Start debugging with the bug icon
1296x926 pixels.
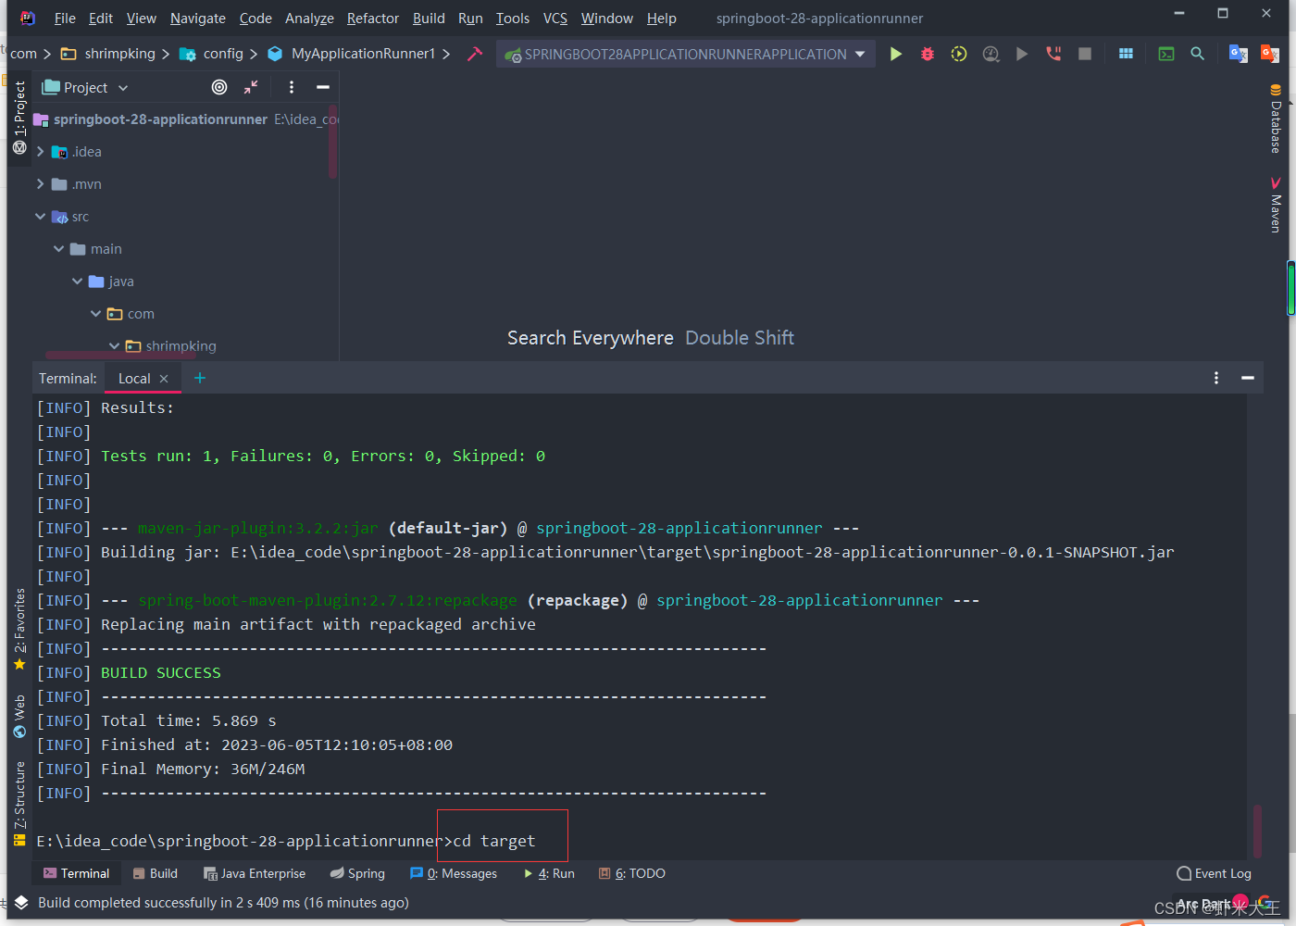coord(927,54)
